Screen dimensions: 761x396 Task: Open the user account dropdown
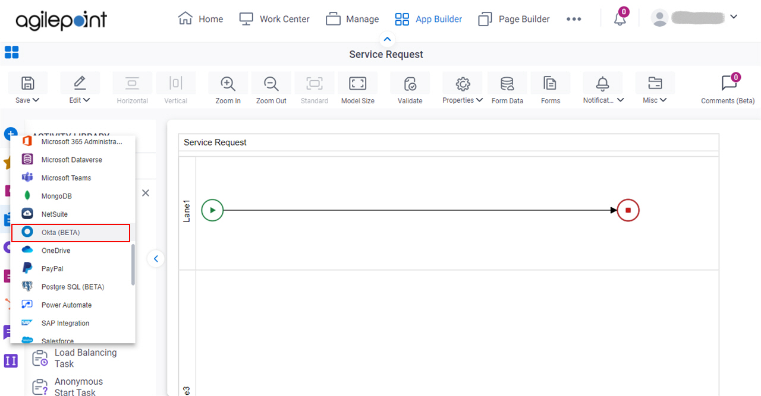coord(733,17)
